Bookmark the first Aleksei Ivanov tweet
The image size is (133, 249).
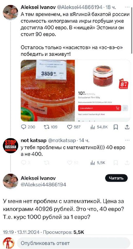[116, 127]
